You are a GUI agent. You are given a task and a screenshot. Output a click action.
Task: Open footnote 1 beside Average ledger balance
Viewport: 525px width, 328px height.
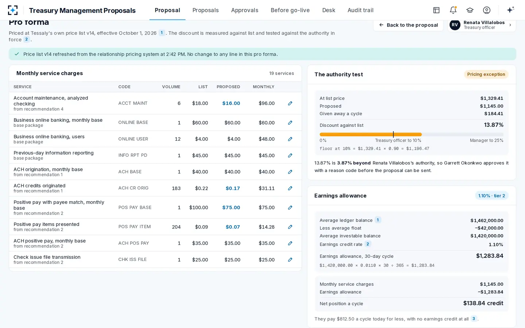(378, 220)
